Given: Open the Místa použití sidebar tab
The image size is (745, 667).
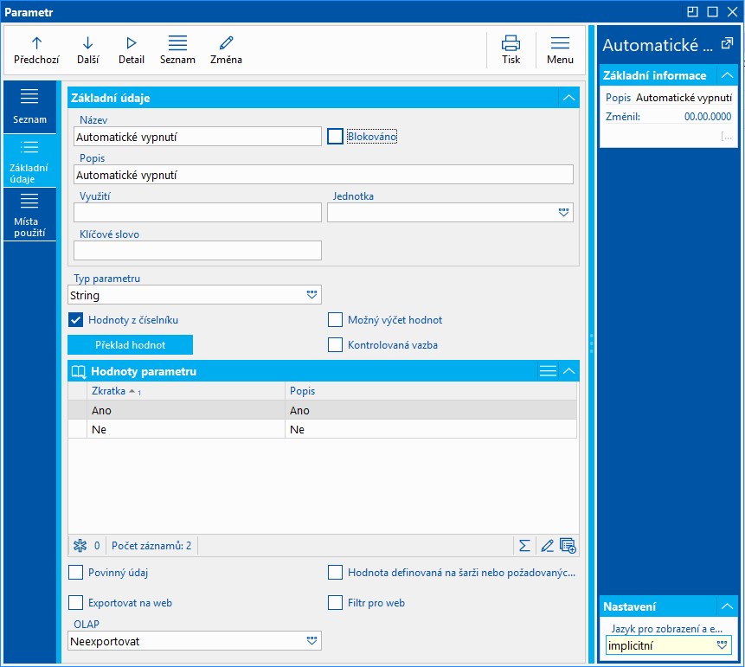Looking at the screenshot, I should point(29,215).
